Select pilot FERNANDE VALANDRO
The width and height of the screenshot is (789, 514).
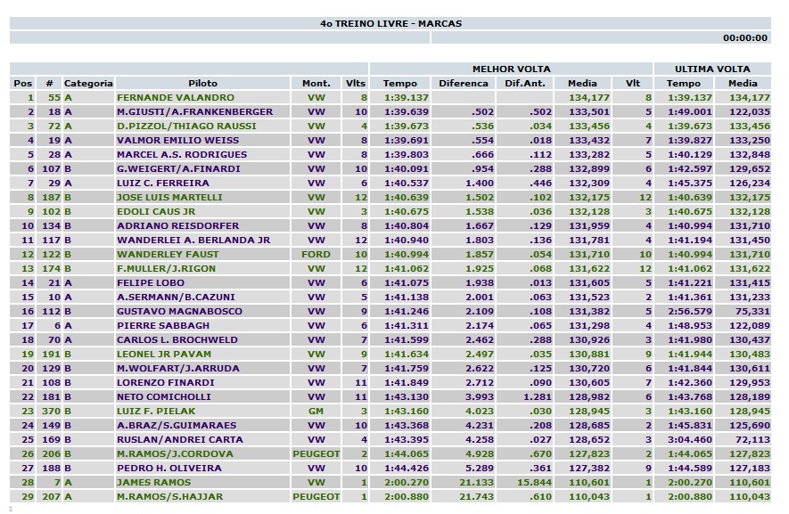(x=175, y=98)
